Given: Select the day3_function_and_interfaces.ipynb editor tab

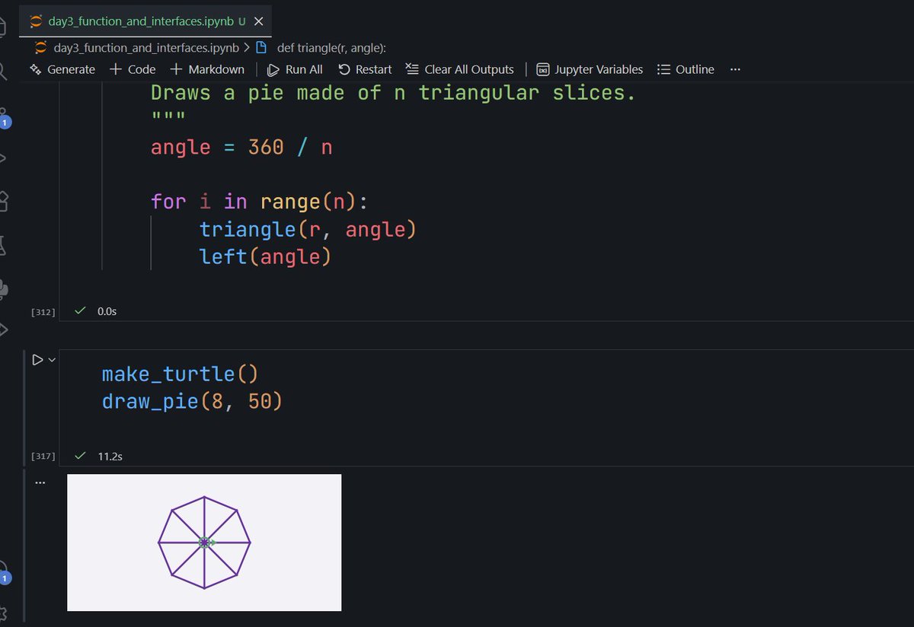Looking at the screenshot, I should (x=145, y=21).
